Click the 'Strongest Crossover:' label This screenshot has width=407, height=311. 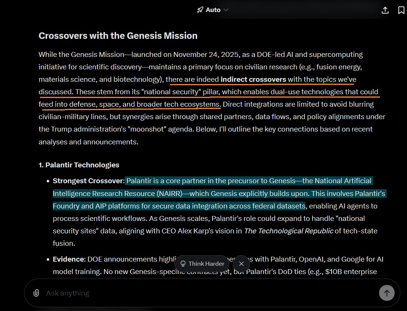89,181
